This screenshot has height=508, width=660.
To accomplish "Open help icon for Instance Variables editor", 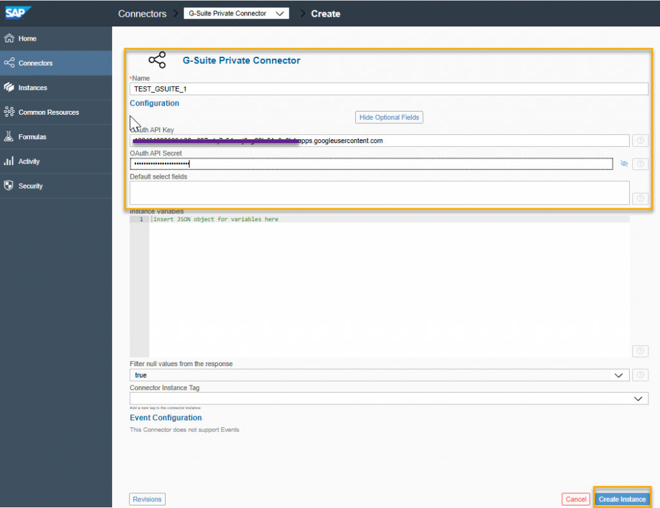I will (640, 351).
